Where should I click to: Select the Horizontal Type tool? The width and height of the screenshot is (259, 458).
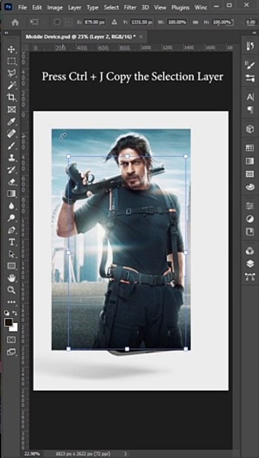(x=11, y=242)
